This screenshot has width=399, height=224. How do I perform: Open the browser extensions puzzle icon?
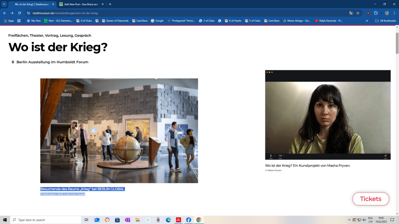(x=376, y=13)
